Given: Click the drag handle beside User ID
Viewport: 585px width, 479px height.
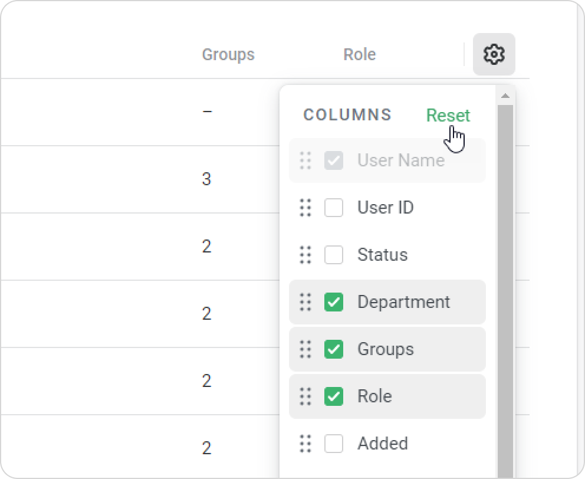Looking at the screenshot, I should point(305,208).
